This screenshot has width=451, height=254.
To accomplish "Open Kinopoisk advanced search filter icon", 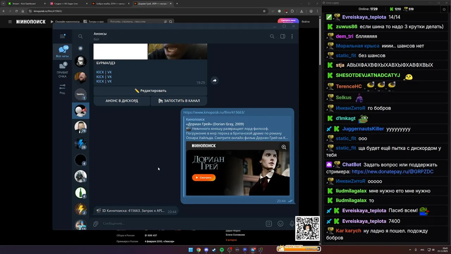I will pyautogui.click(x=165, y=22).
